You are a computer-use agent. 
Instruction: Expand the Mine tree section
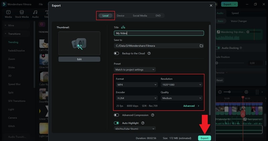5,26
